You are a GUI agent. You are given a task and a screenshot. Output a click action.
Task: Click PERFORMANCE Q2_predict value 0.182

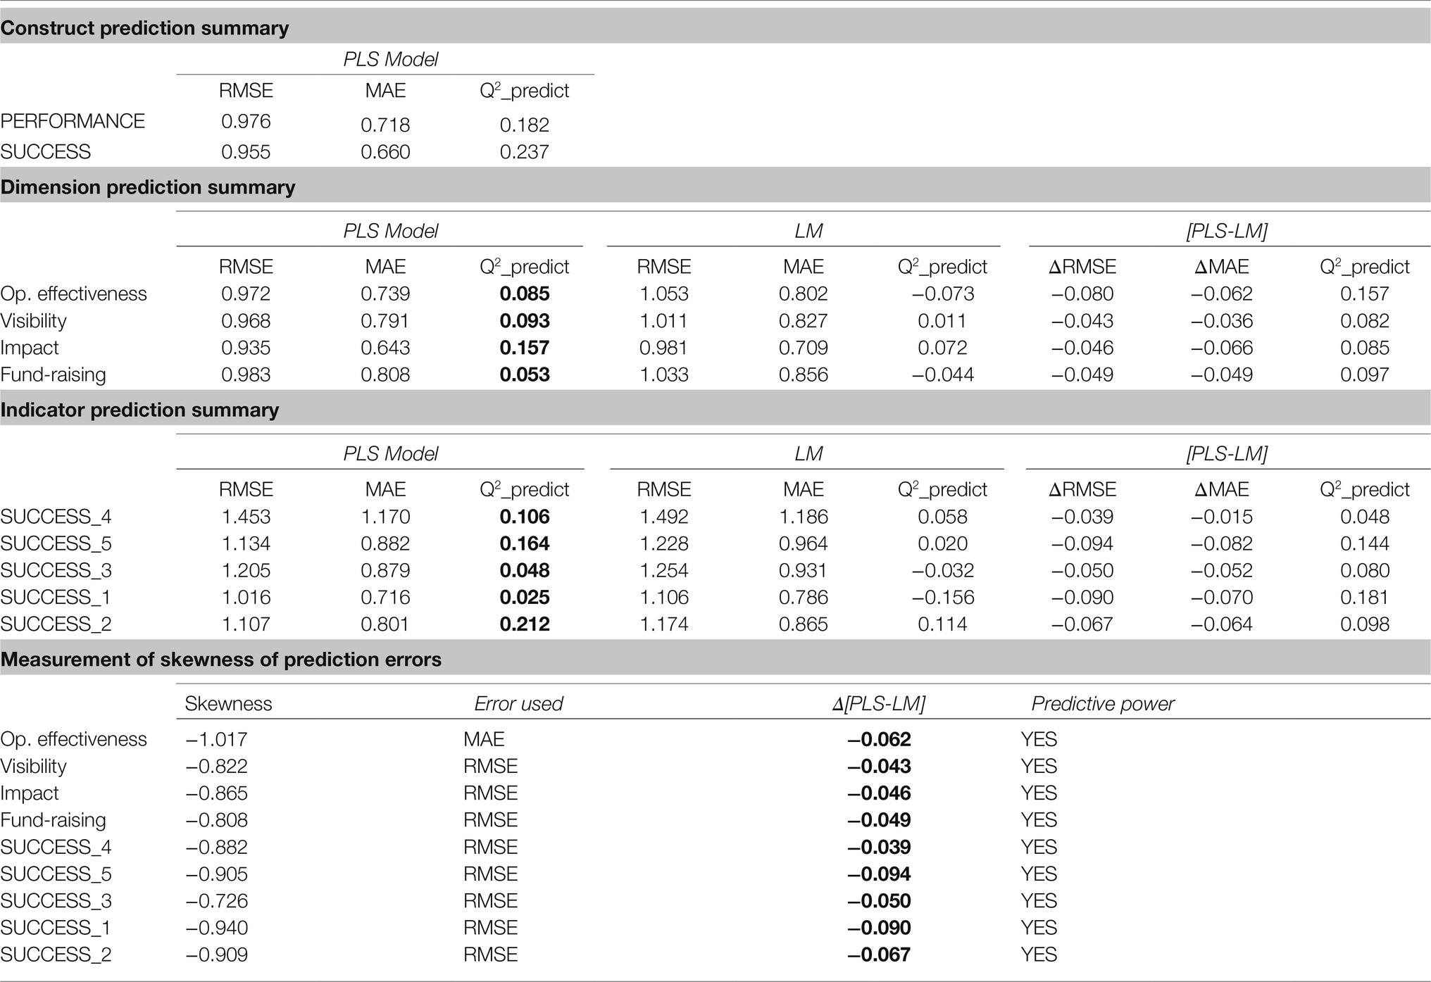pos(524,125)
